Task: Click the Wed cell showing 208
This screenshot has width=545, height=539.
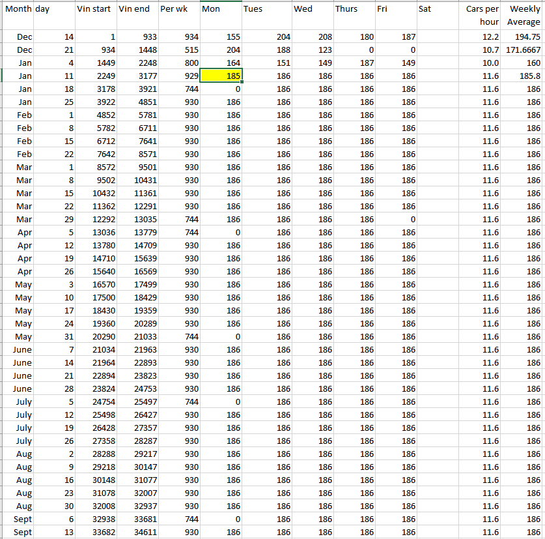Action: (x=313, y=37)
